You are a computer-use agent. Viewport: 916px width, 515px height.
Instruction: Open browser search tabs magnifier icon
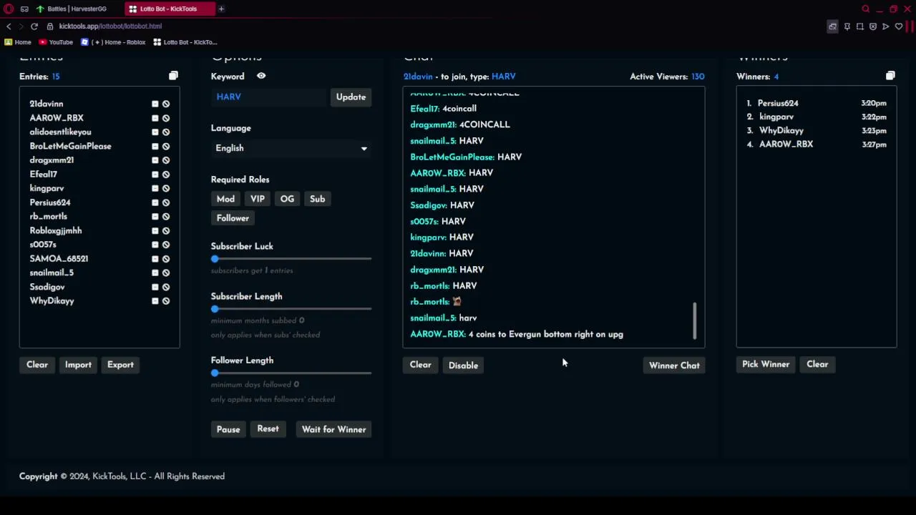[x=866, y=9]
